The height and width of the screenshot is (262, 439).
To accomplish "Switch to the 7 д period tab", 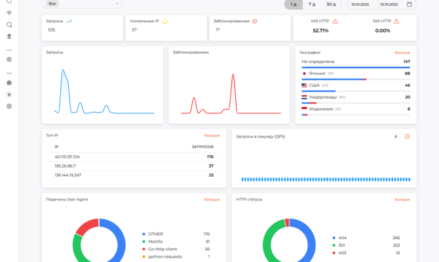I will click(x=312, y=4).
